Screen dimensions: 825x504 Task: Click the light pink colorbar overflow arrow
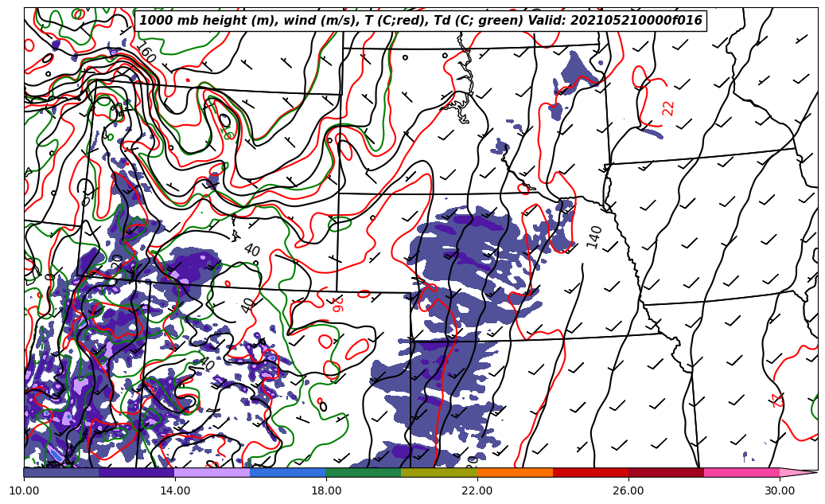[x=797, y=472]
